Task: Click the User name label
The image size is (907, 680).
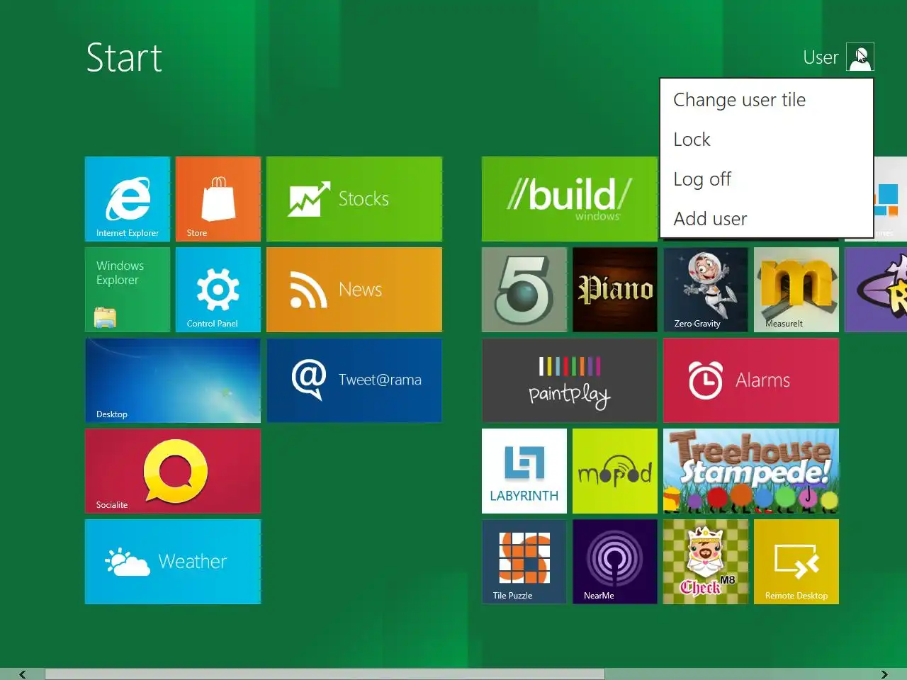Action: 821,57
